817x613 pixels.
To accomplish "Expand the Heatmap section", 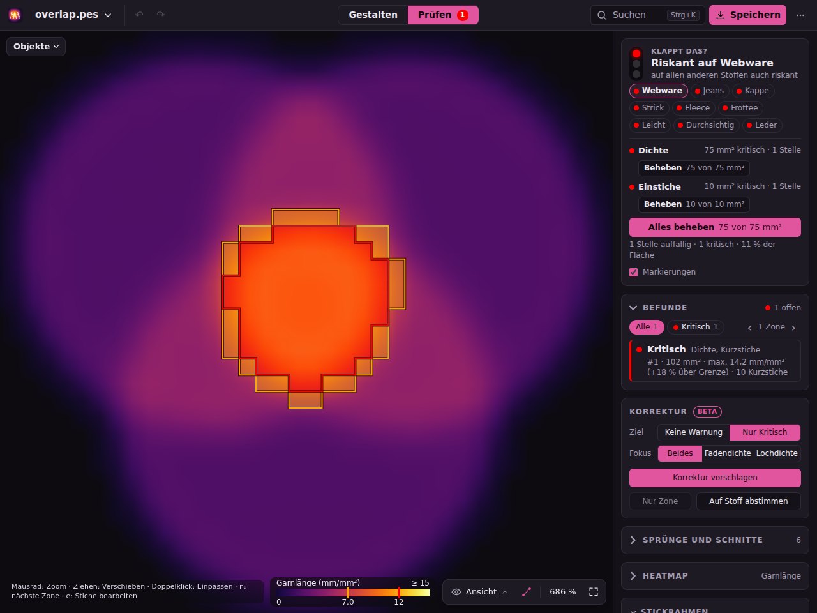I will [x=715, y=576].
